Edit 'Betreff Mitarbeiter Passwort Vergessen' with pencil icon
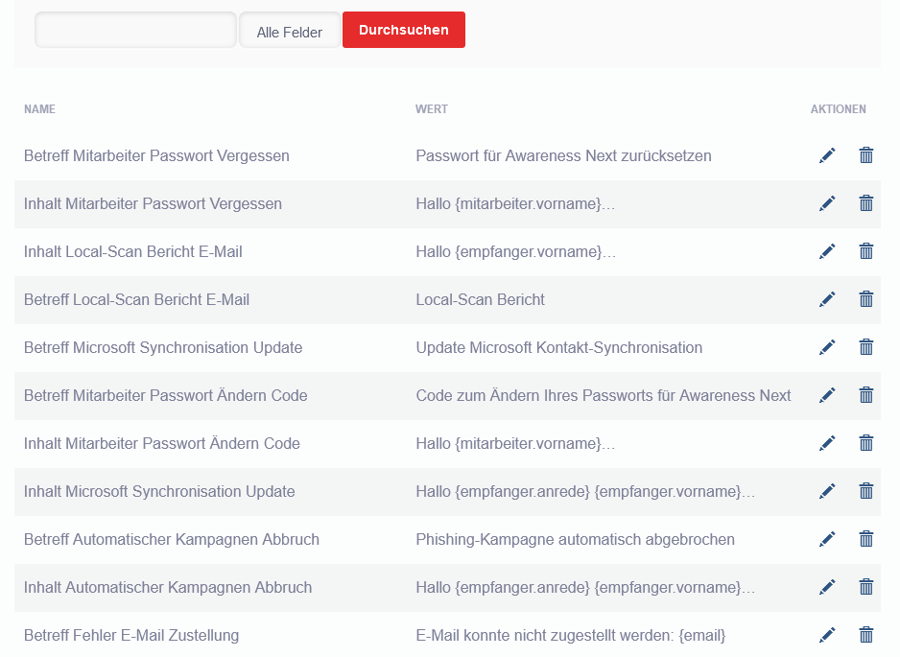The width and height of the screenshot is (900, 657). [x=827, y=155]
